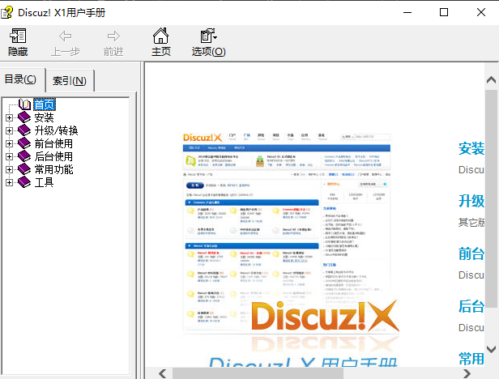
Task: Click the book icon beside 工具
Action: pos(24,183)
